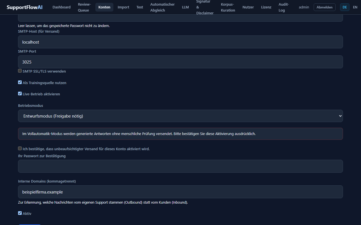Image resolution: width=361 pixels, height=225 pixels.
Task: Check unbeaufsichtigter Versand confirmation box
Action: 20,148
